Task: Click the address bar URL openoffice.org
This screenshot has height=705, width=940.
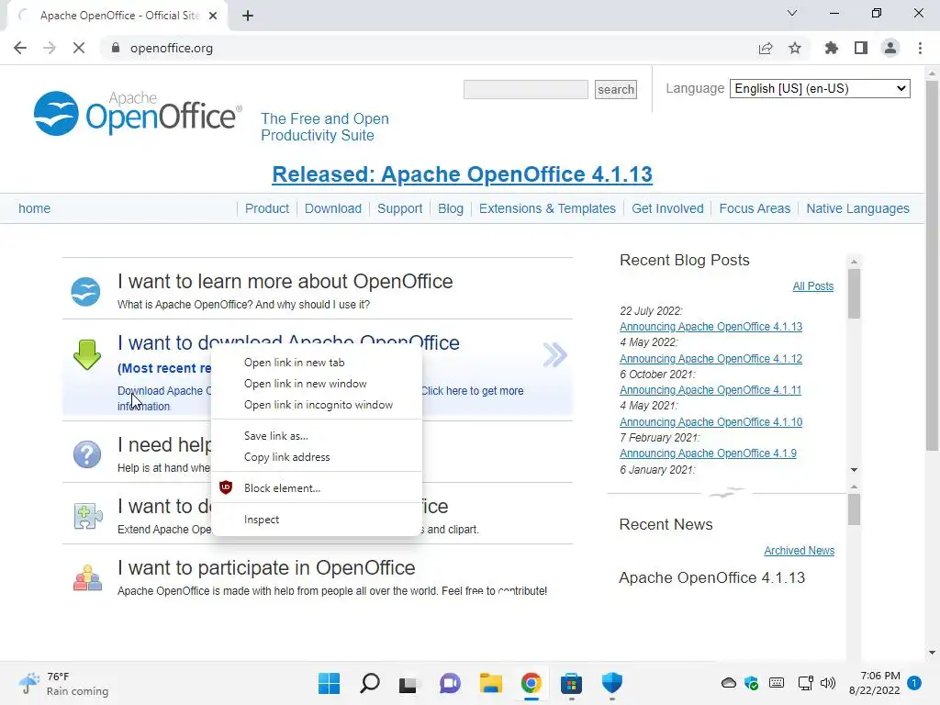Action: (172, 48)
